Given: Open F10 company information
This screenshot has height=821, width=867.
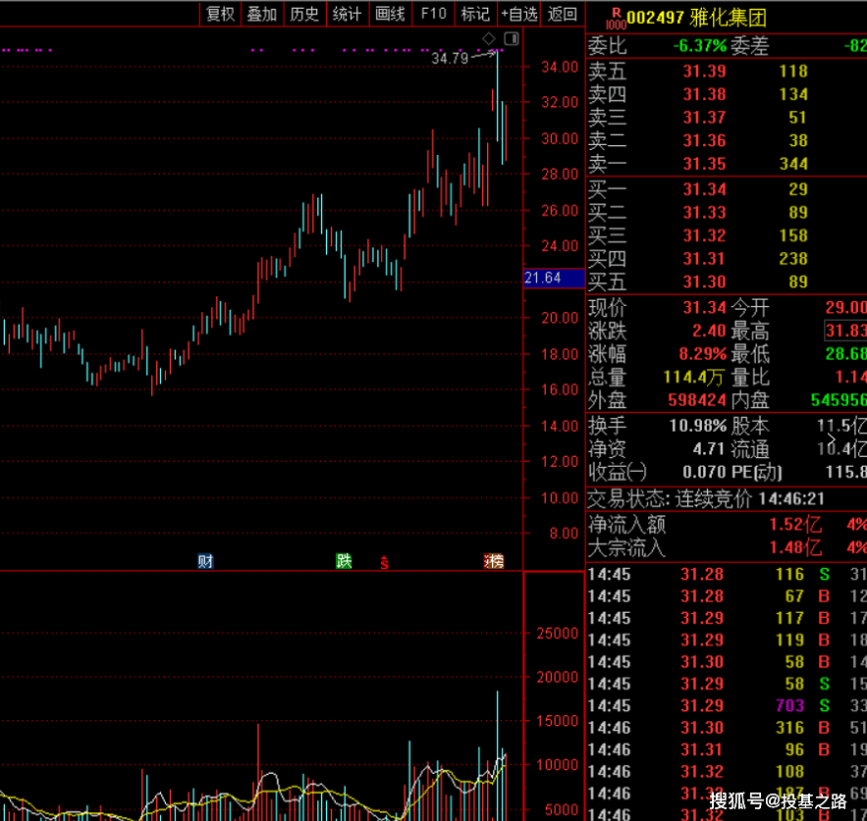Looking at the screenshot, I should [x=434, y=14].
